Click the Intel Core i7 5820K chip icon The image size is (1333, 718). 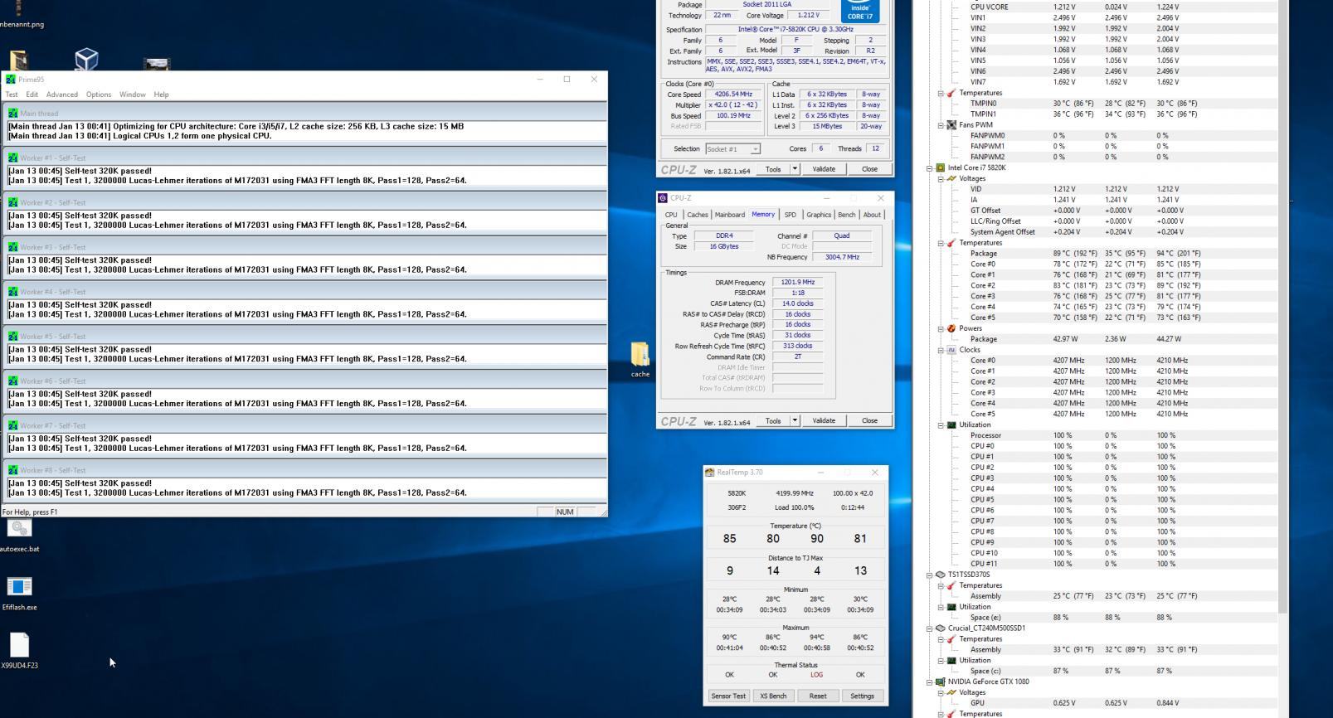tap(941, 167)
